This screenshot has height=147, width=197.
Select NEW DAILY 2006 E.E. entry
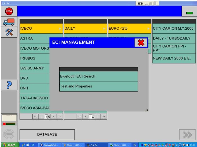click(174, 58)
